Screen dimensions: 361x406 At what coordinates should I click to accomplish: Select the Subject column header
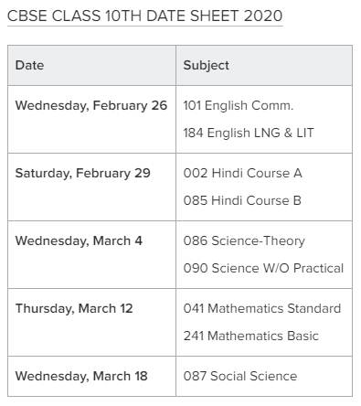coord(264,66)
